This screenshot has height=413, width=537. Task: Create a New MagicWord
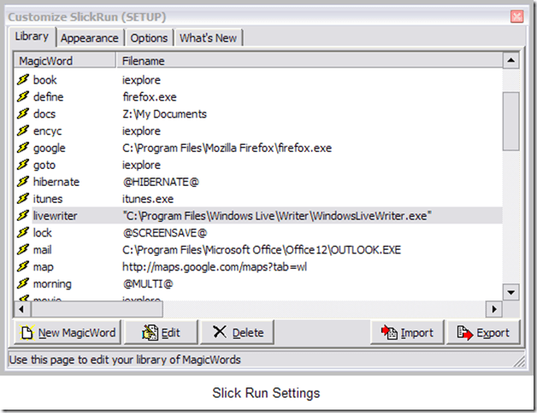click(x=67, y=333)
